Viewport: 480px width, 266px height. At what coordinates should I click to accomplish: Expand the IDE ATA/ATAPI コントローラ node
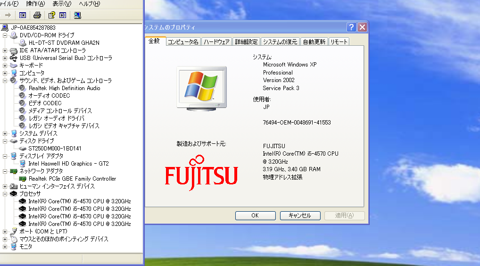point(5,50)
